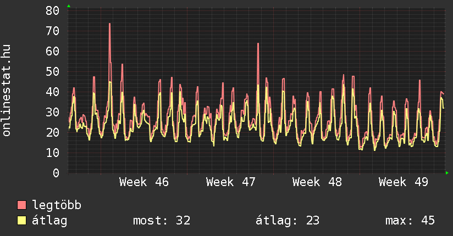Click the 50 label on the y-axis
This screenshot has height=236, width=453.
tap(53, 71)
